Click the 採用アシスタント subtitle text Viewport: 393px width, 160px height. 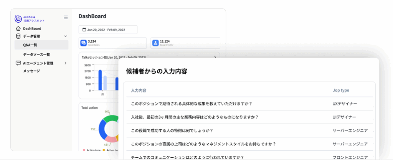(x=34, y=21)
